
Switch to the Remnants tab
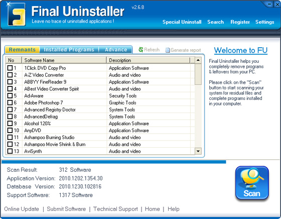coord(22,50)
